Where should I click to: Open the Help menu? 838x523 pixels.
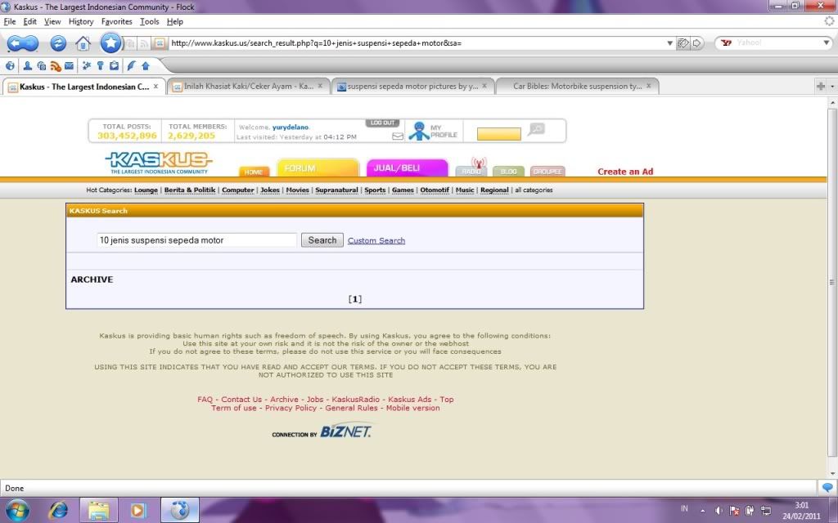tap(175, 22)
